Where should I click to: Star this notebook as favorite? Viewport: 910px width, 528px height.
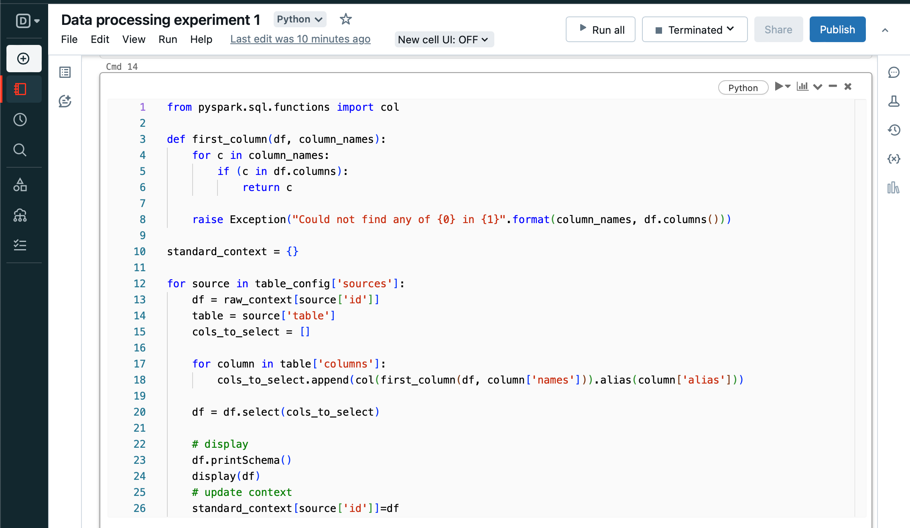(x=345, y=19)
